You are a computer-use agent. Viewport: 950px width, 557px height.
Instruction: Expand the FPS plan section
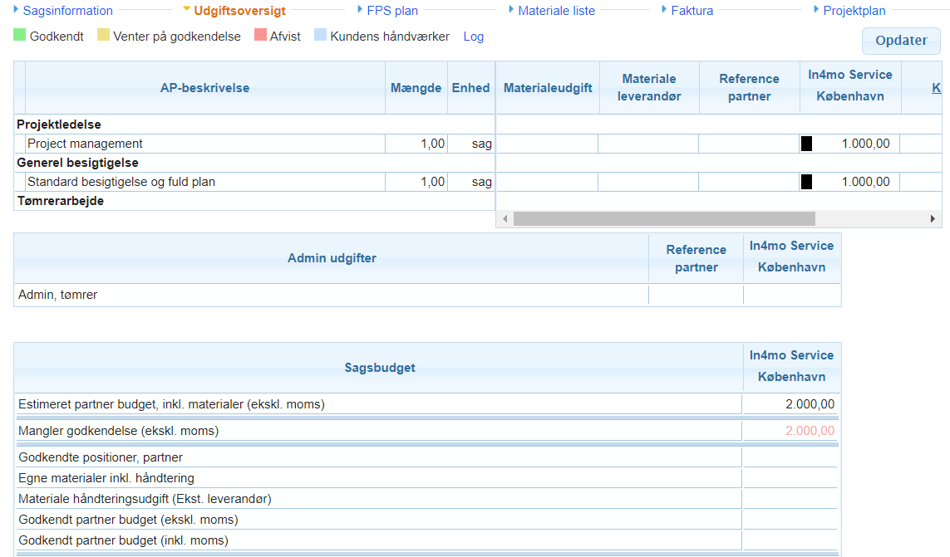(x=360, y=10)
